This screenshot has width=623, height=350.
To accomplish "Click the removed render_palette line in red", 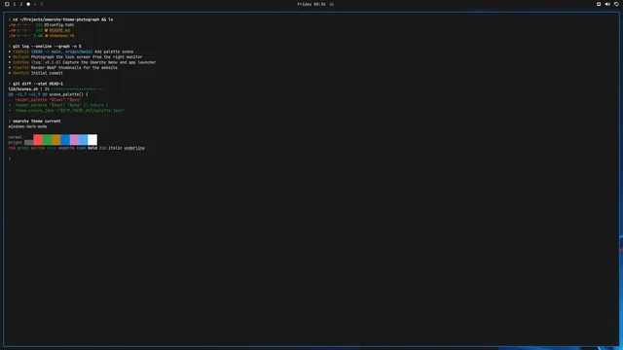I will tap(45, 100).
